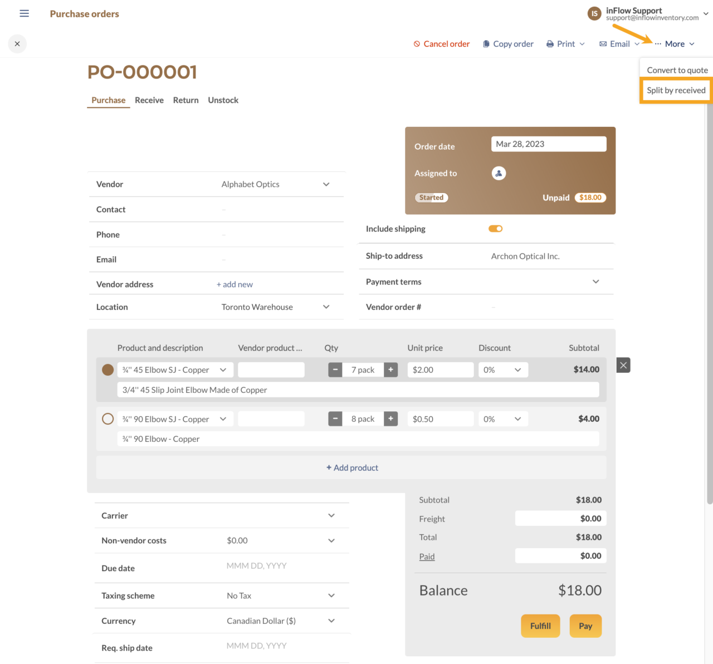Screen dimensions: 713x664
Task: Click Copy order
Action: click(508, 44)
